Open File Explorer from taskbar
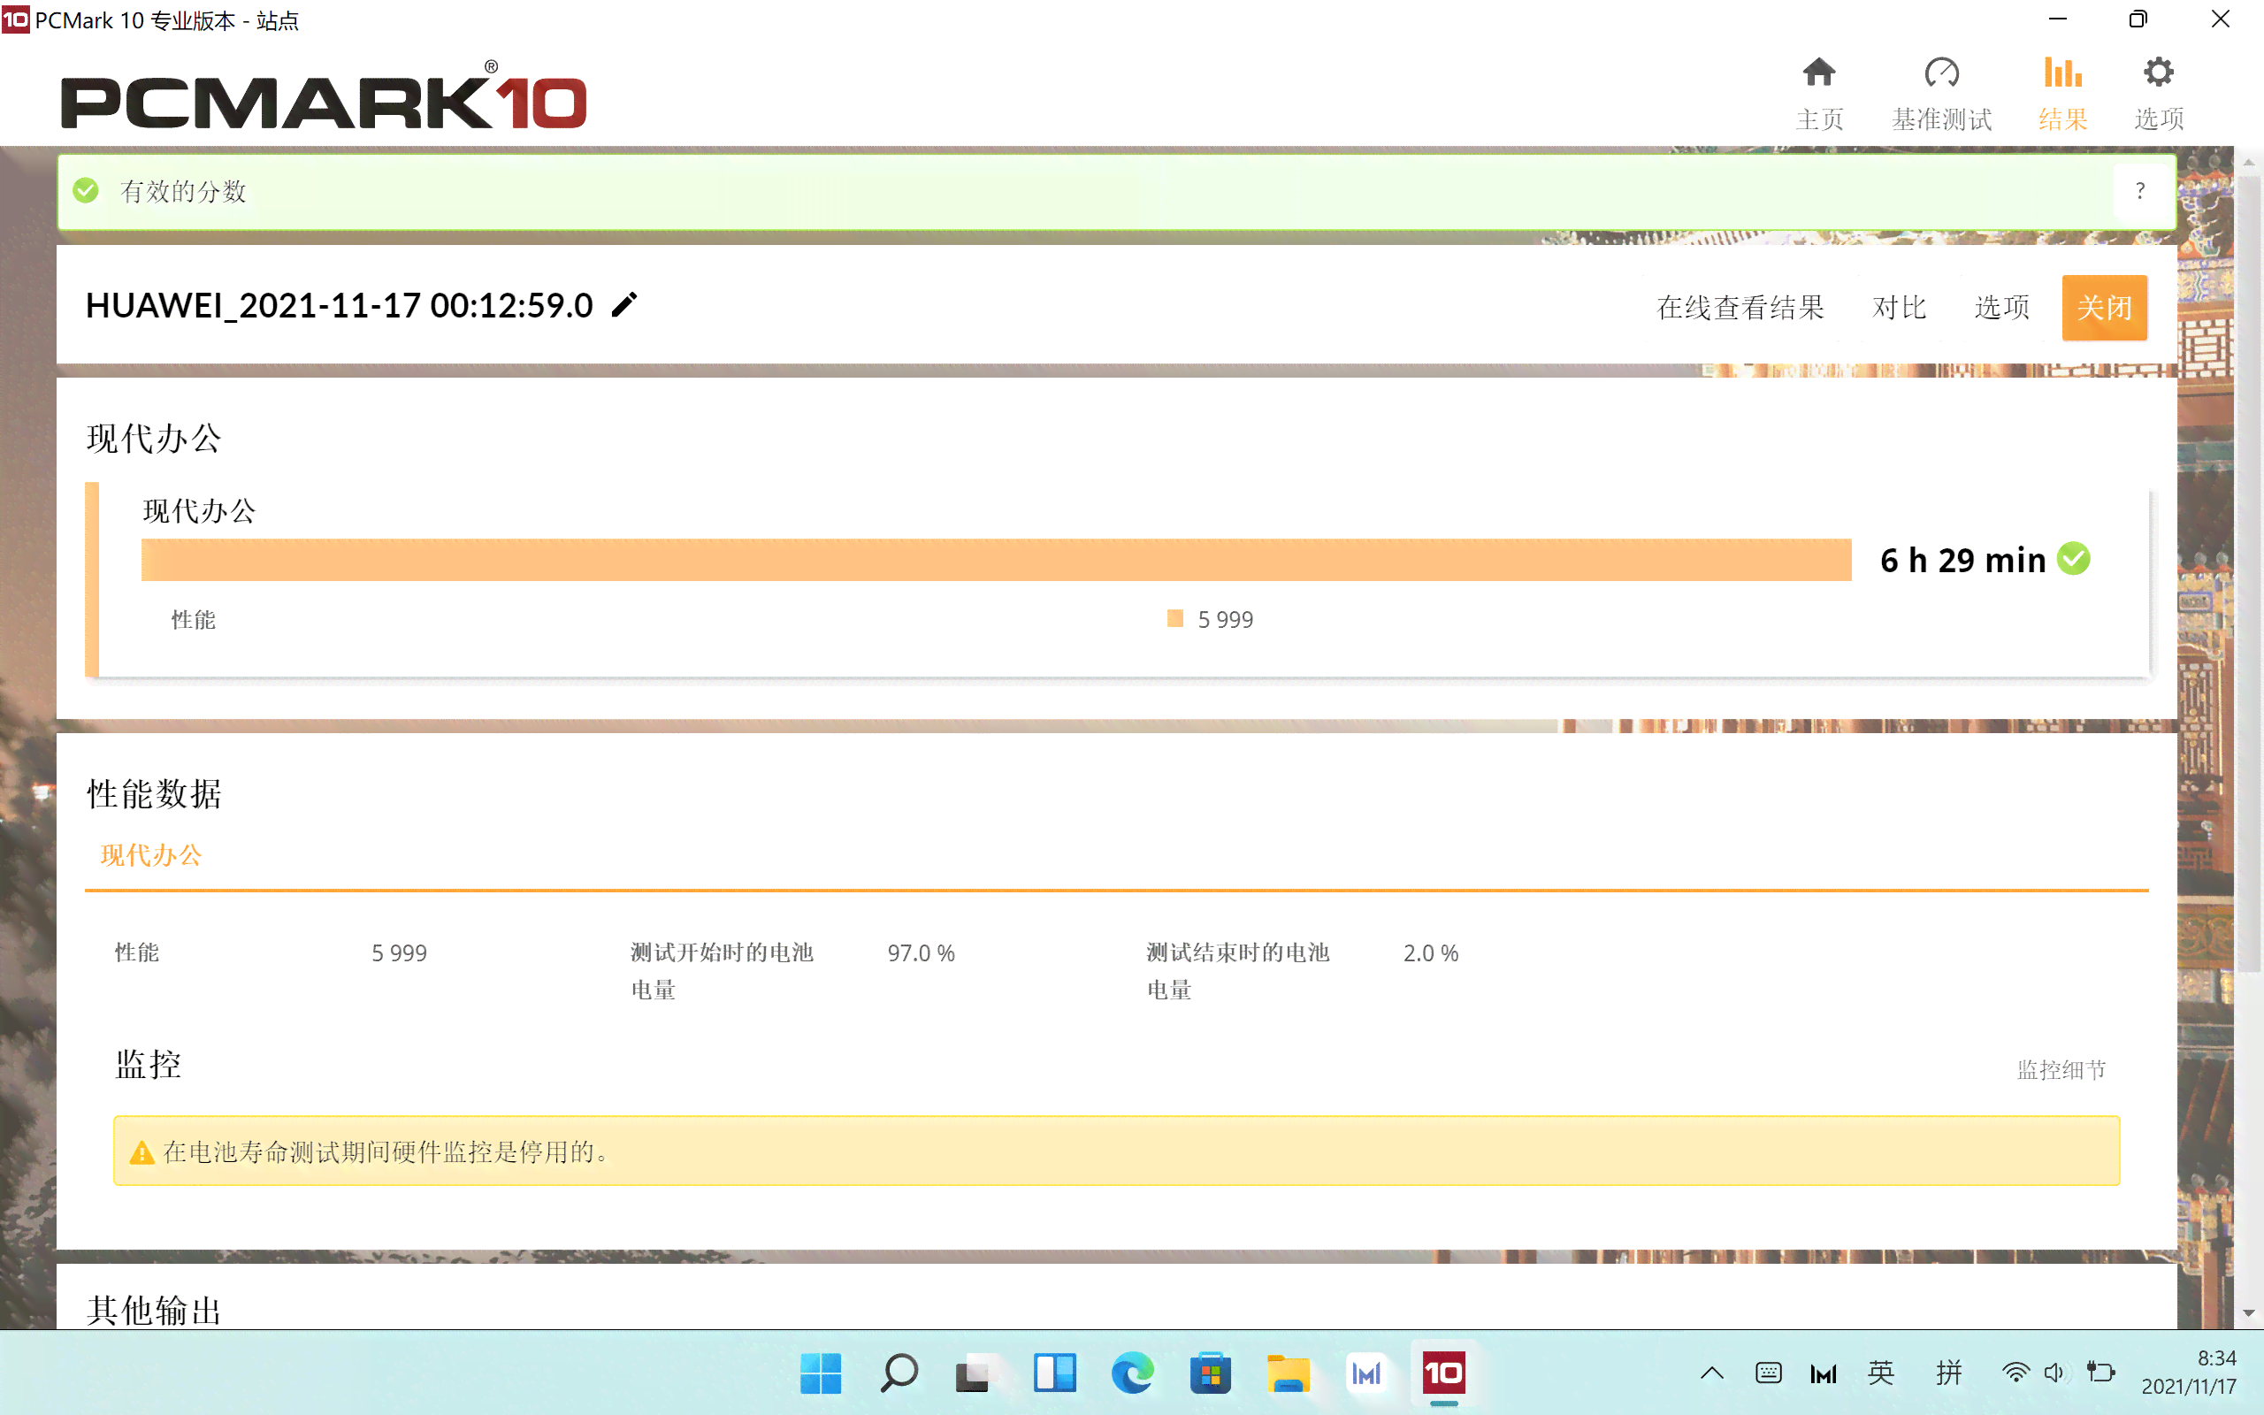This screenshot has width=2264, height=1415. [1289, 1373]
